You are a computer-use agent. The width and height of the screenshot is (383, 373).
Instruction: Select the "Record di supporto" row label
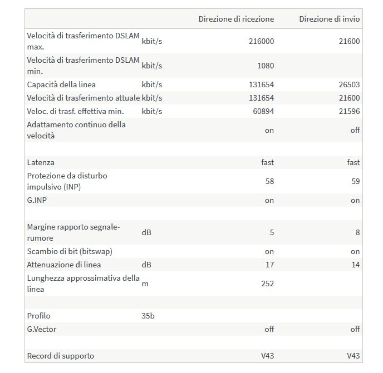(60, 356)
